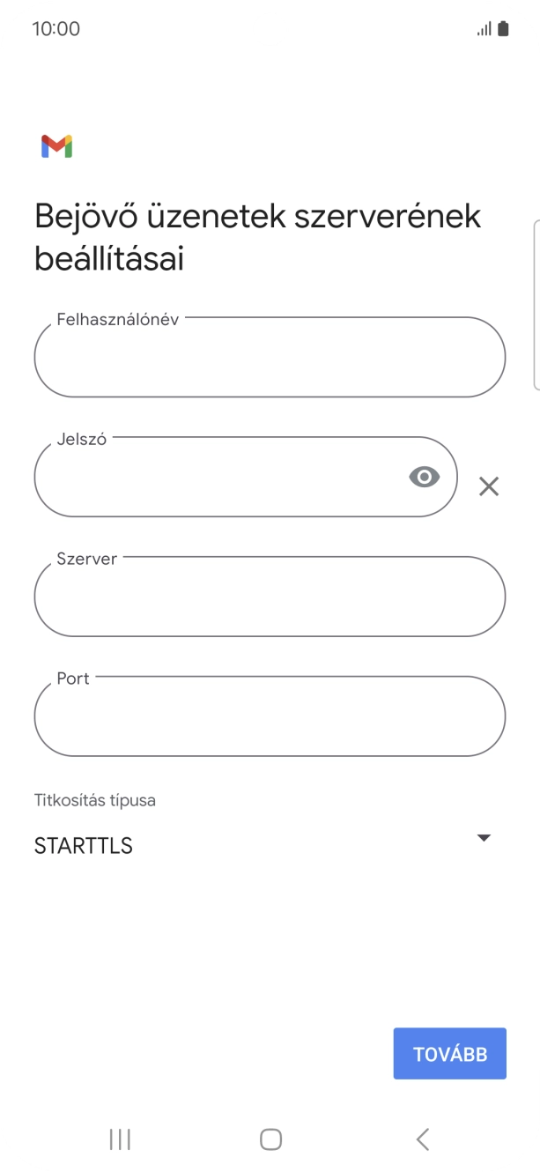Click the Gmail logo icon

click(55, 146)
